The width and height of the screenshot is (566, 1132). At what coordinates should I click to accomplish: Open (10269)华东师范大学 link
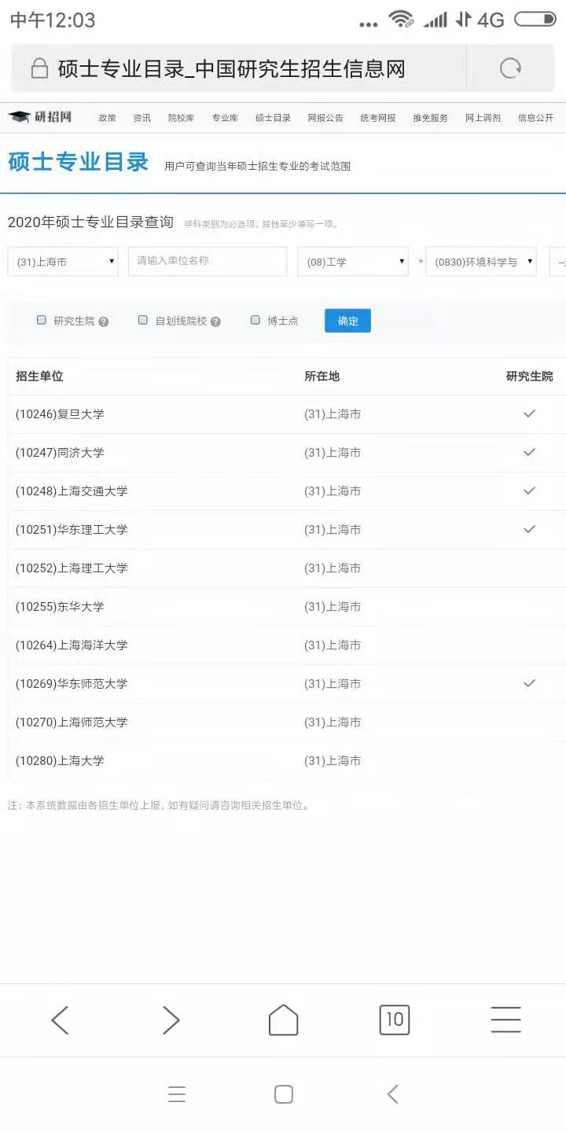coord(72,684)
